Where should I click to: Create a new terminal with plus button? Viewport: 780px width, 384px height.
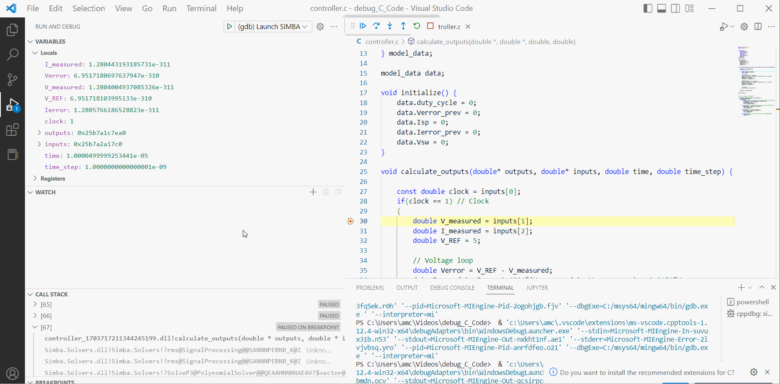pos(741,287)
